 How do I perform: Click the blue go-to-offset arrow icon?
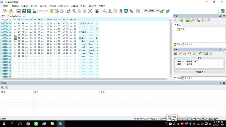tap(69, 11)
